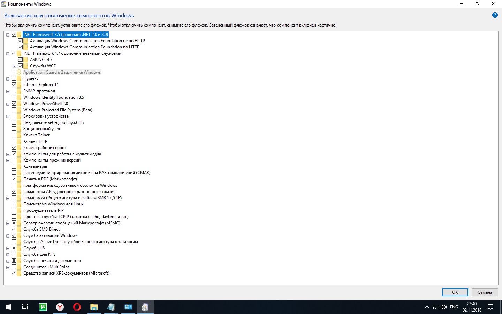Select Клиент рабочих папок item

pyautogui.click(x=45, y=148)
